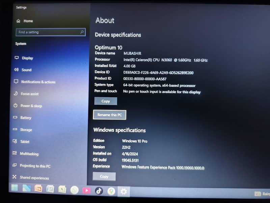Click the 'Processor' label

click(x=103, y=59)
